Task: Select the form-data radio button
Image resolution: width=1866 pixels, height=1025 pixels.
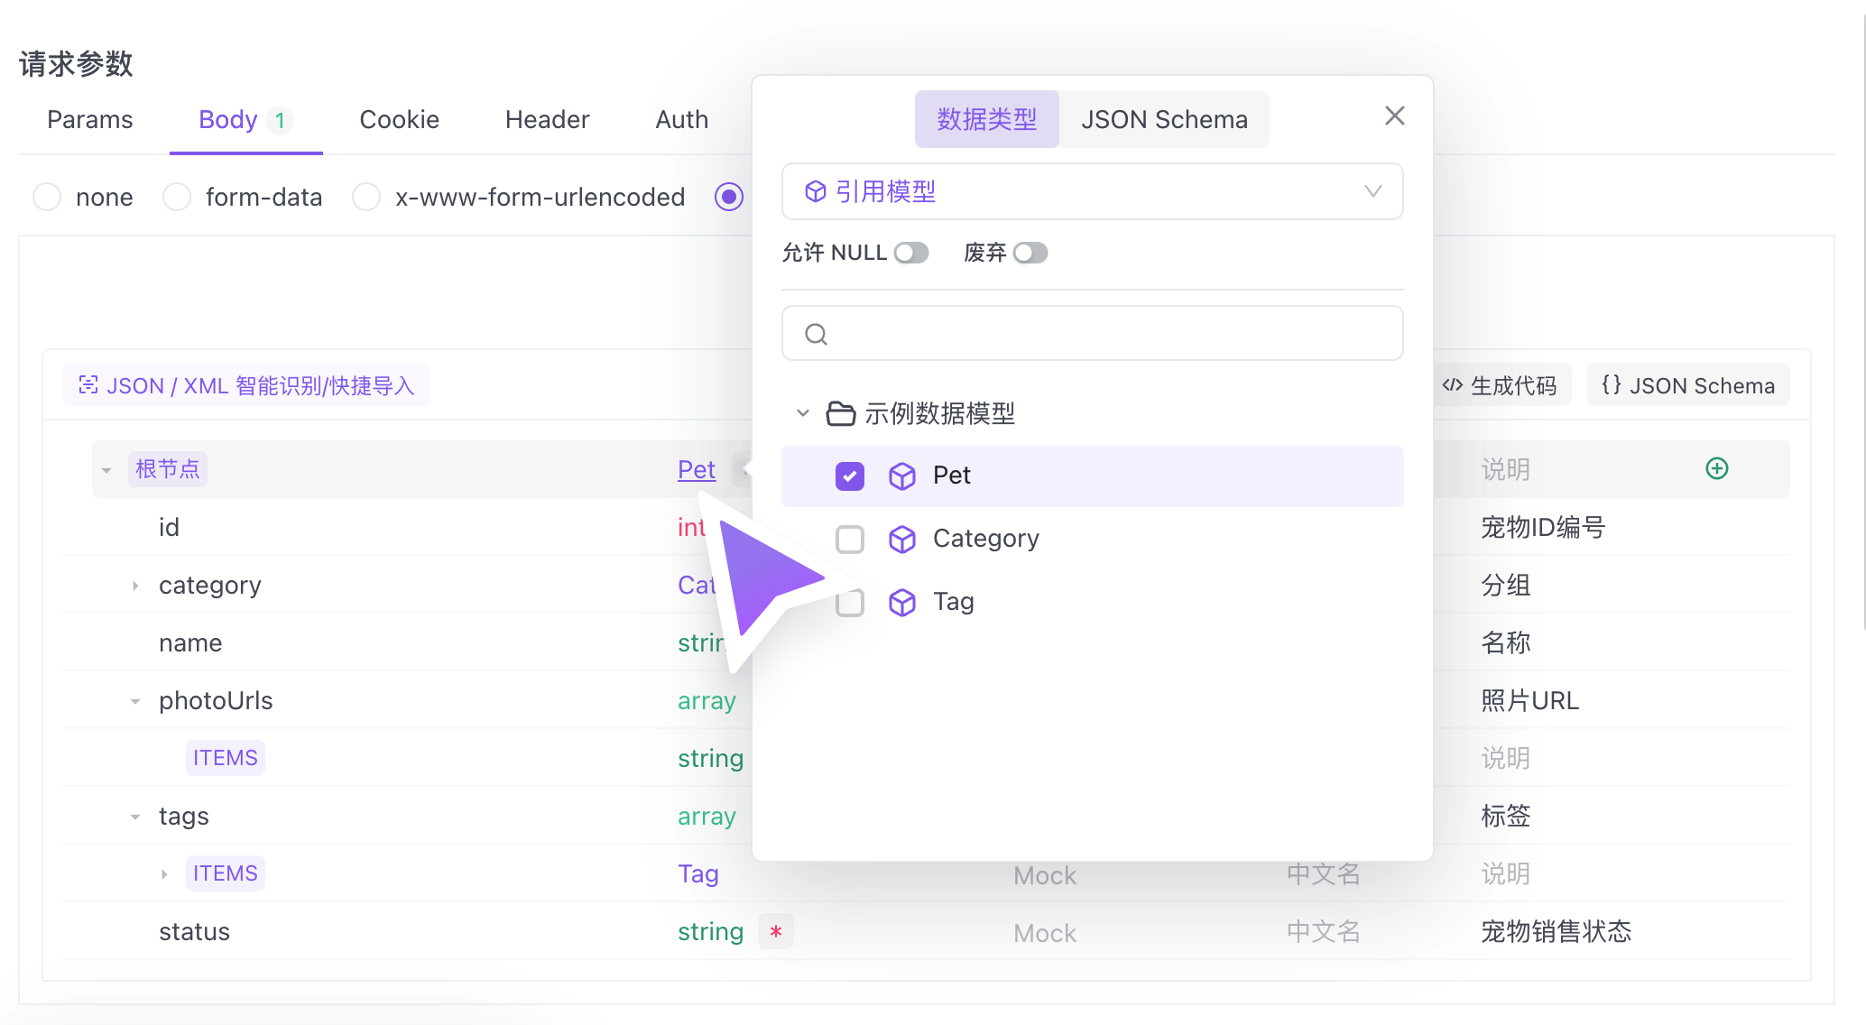Action: [x=177, y=197]
